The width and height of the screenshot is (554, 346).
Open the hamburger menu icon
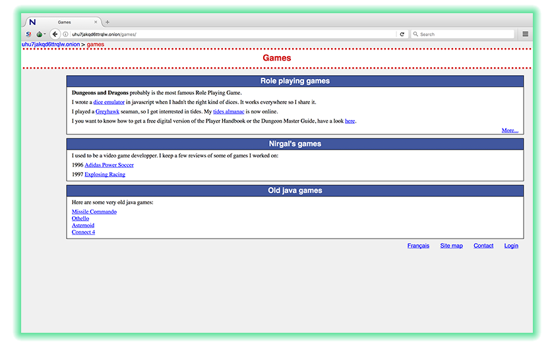pyautogui.click(x=525, y=34)
